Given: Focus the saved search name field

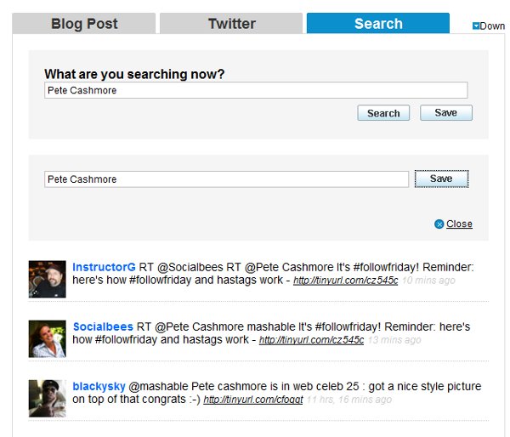Looking at the screenshot, I should coord(226,179).
